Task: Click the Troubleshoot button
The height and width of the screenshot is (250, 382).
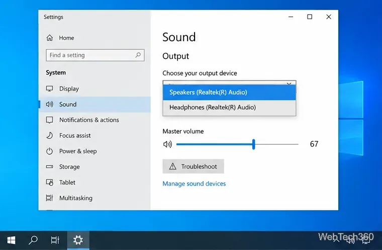Action: click(193, 166)
